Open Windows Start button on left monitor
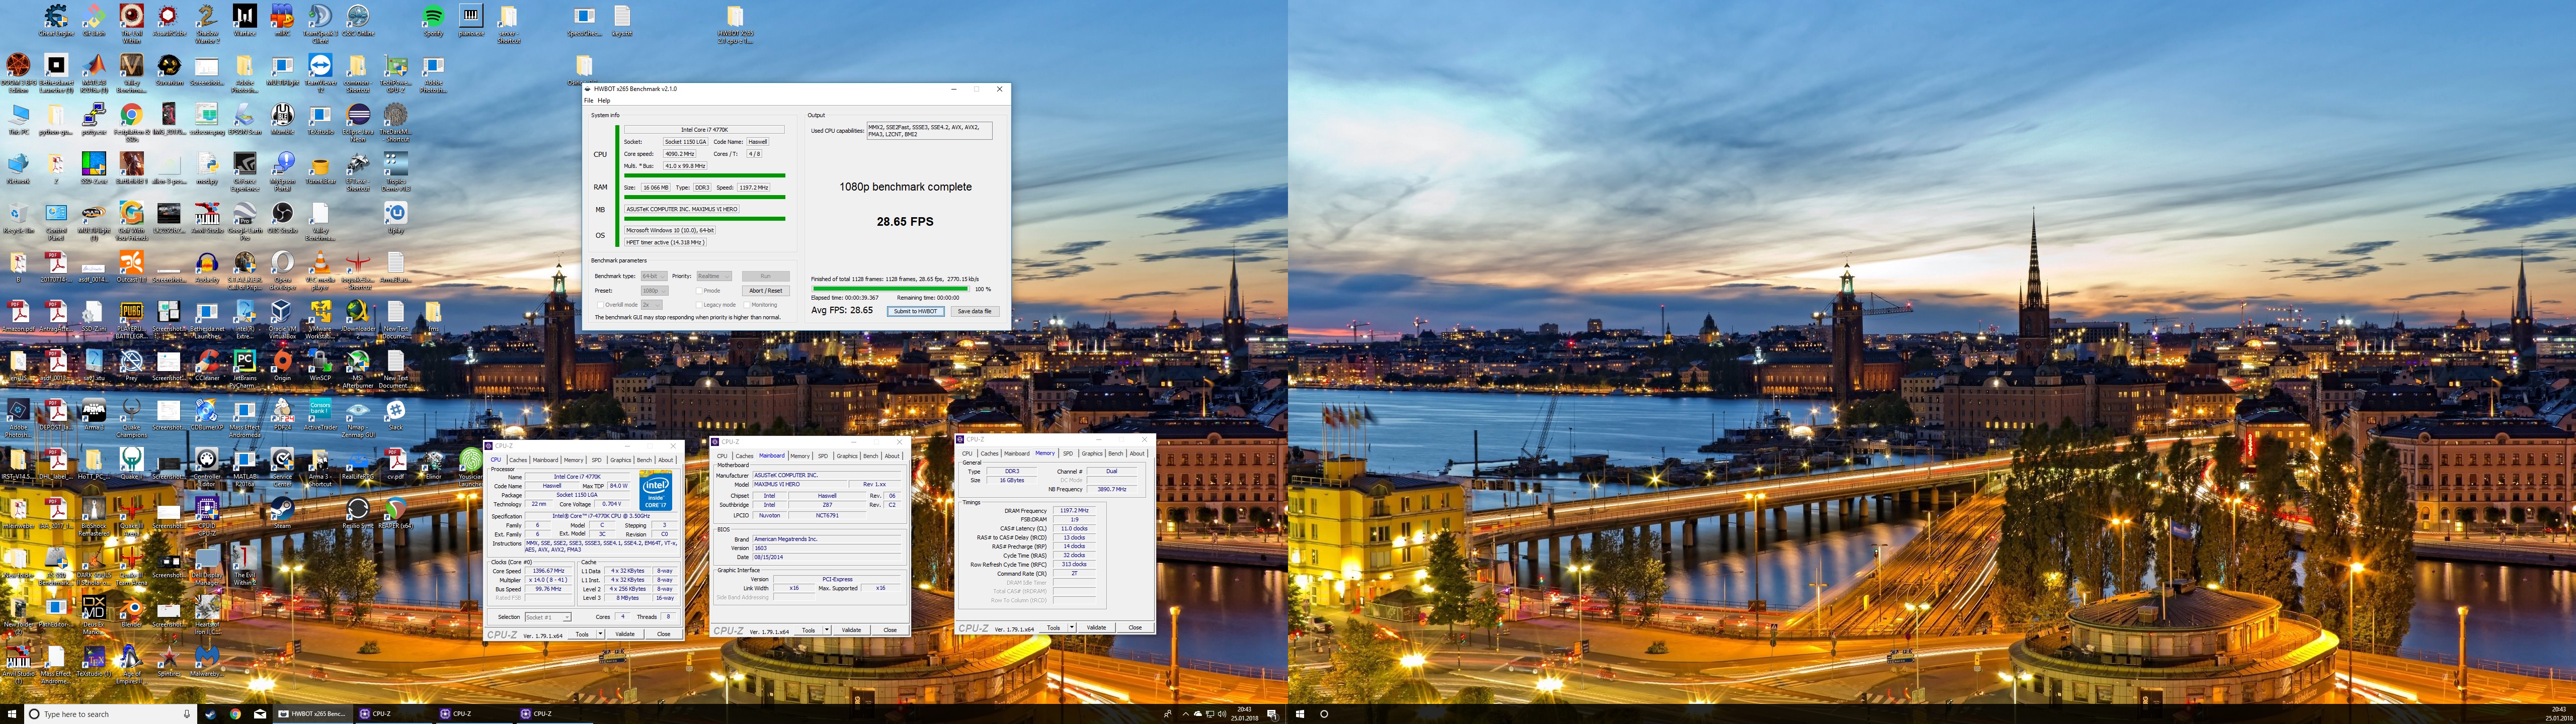This screenshot has width=2576, height=724. pos(11,714)
